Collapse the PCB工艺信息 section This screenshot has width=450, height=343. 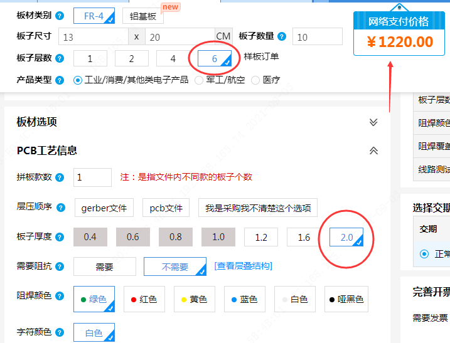tap(373, 150)
